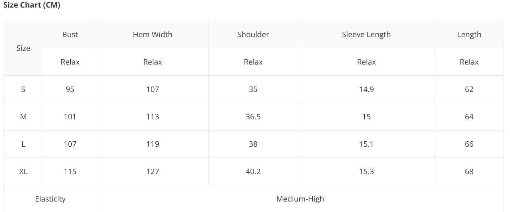Click the Elasticity row label
Screen dimensions: 510x212
(50, 199)
